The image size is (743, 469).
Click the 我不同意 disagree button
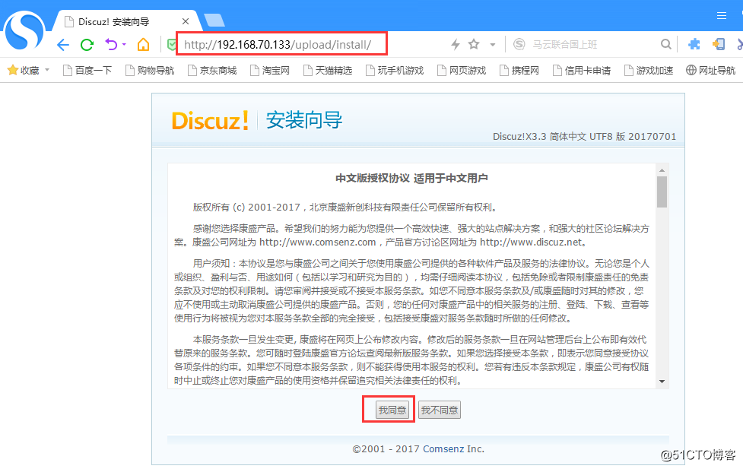pyautogui.click(x=440, y=410)
